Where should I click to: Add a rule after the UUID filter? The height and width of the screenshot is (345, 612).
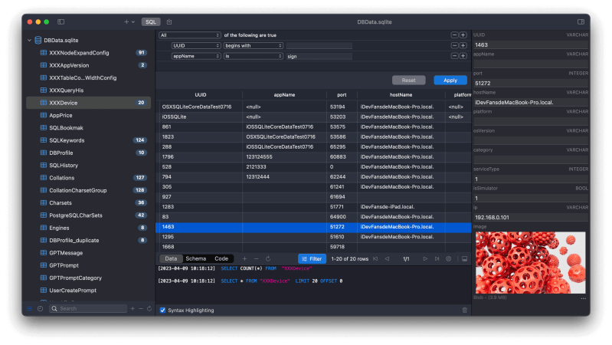pos(463,46)
